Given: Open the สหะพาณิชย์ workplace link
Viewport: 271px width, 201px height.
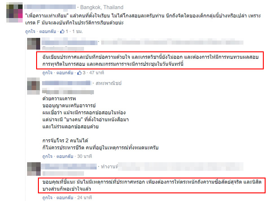Looking at the screenshot, I should click(x=108, y=83).
